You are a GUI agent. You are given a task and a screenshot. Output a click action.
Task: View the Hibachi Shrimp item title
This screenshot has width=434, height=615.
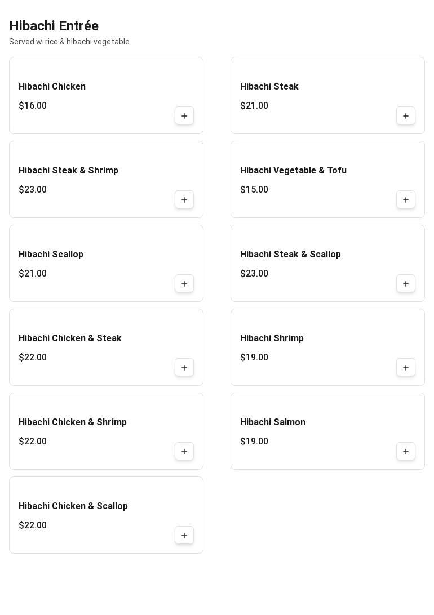click(272, 338)
